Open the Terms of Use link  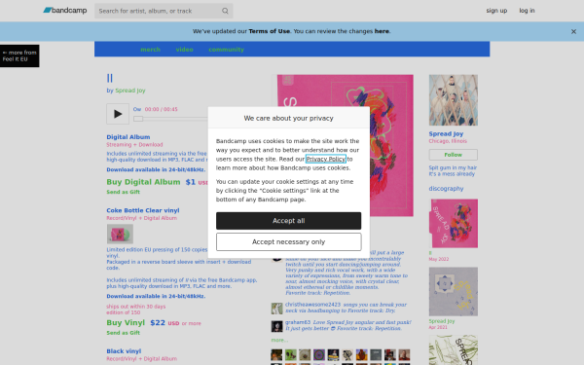(269, 31)
